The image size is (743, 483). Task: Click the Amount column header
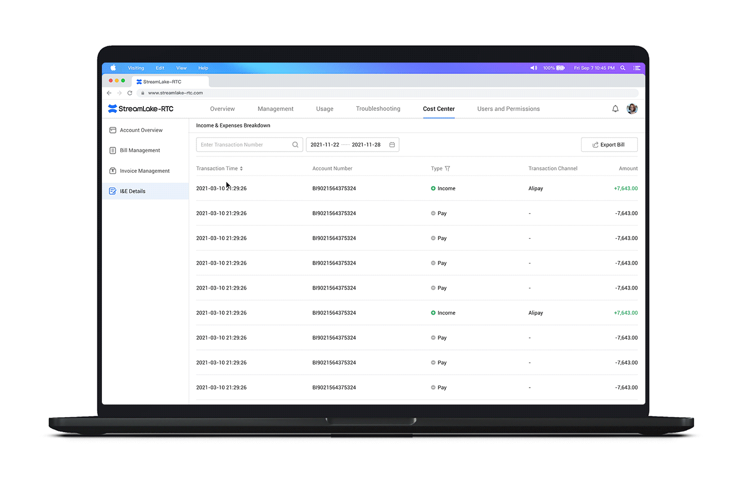click(x=628, y=169)
